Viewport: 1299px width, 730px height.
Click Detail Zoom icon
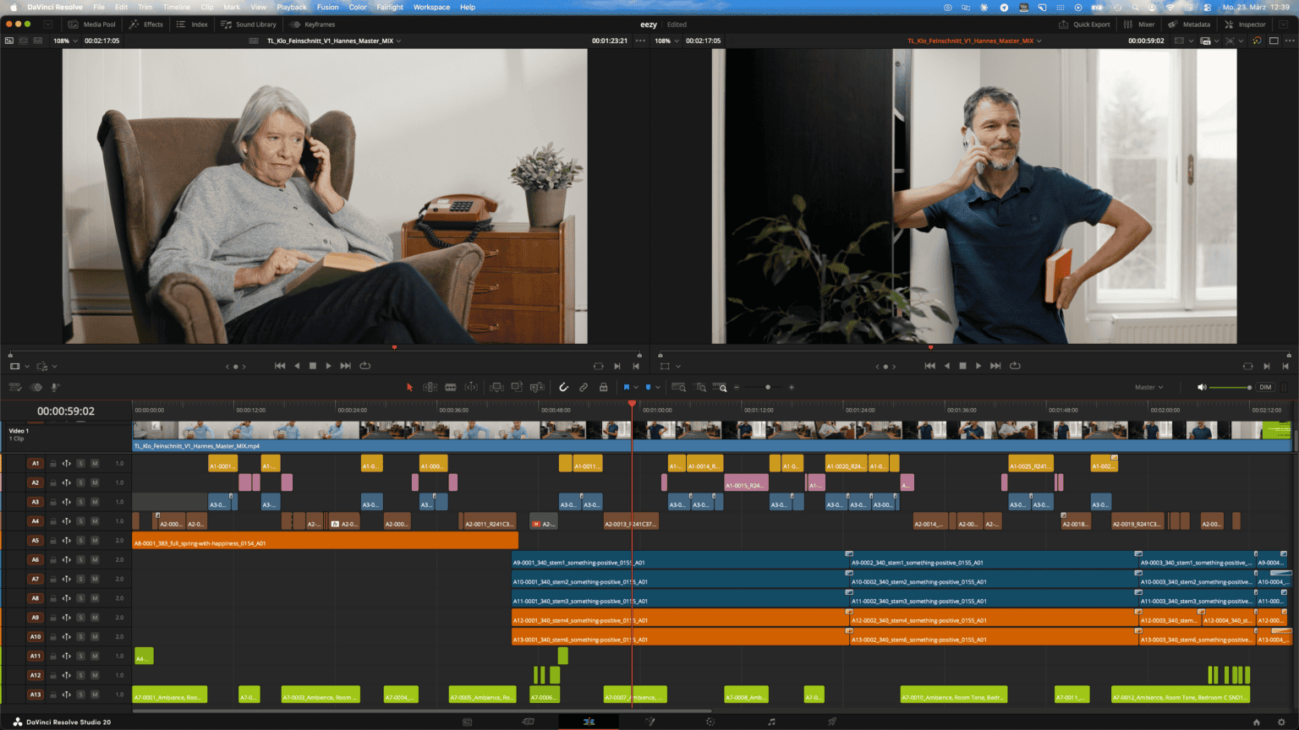click(x=700, y=387)
